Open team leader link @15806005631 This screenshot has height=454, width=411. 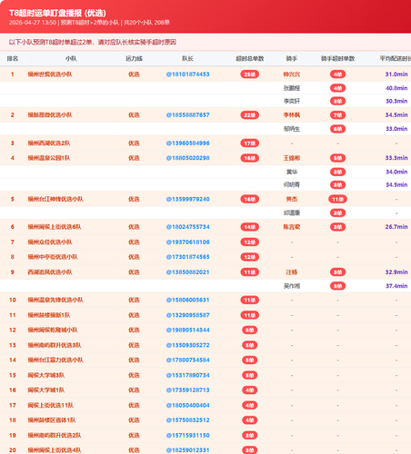[x=187, y=300]
